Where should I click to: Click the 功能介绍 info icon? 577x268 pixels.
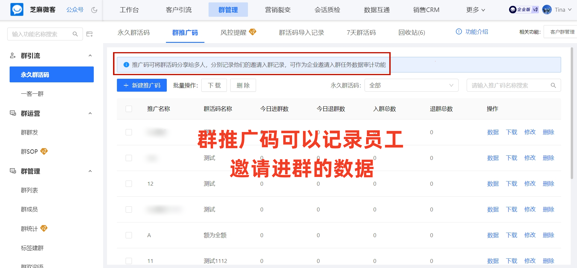(x=459, y=31)
